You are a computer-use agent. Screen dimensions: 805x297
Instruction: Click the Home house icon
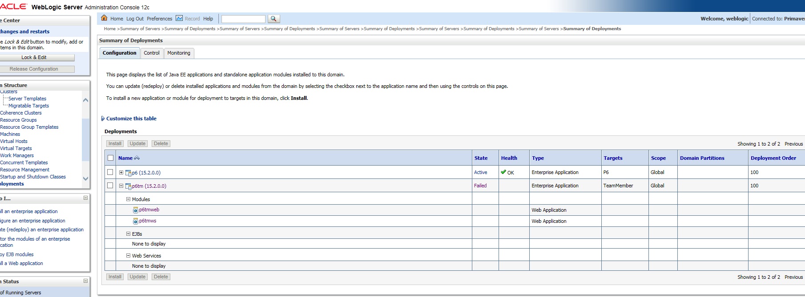pyautogui.click(x=104, y=18)
